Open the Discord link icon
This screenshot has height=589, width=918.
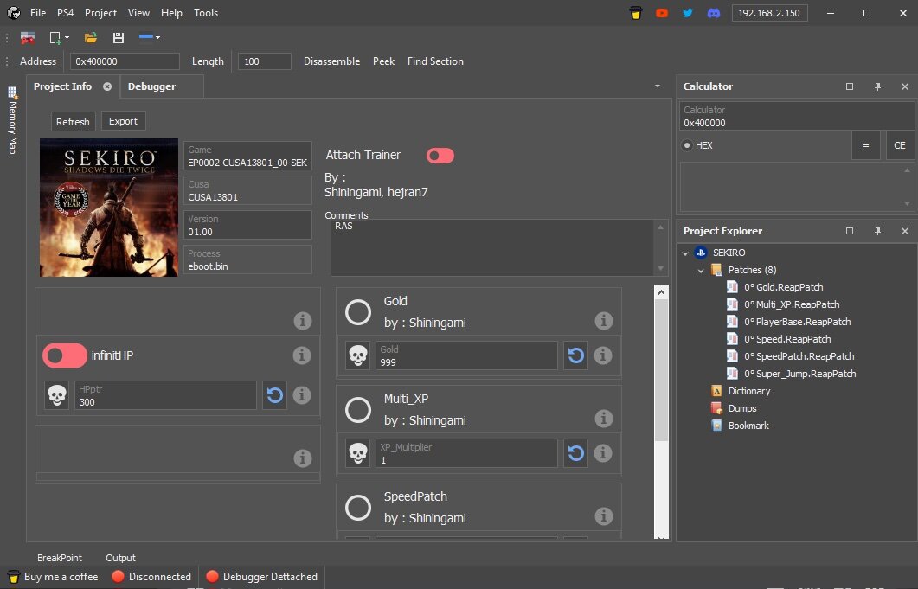(714, 13)
